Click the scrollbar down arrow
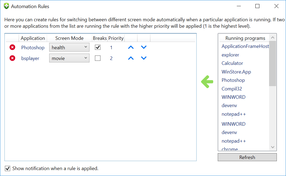The height and width of the screenshot is (176, 286). point(273,147)
